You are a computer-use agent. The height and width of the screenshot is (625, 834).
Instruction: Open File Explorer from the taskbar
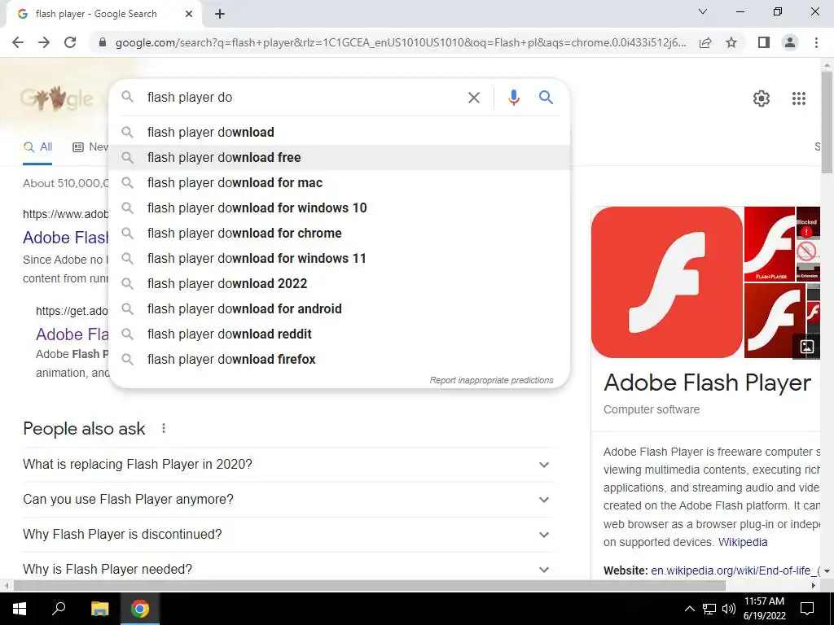99,608
